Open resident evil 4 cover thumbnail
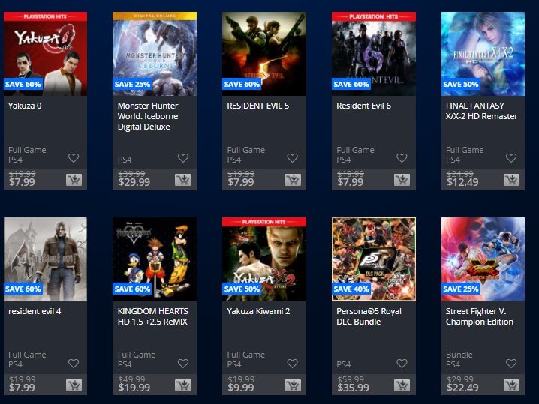 [x=45, y=259]
